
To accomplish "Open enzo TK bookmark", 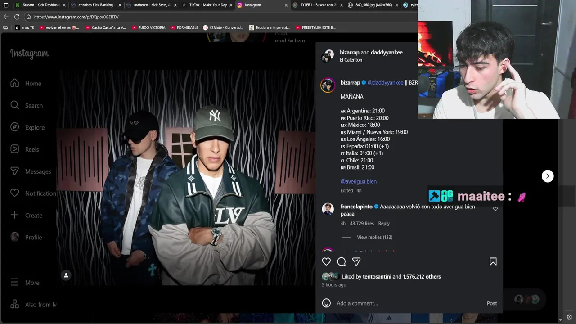I will pyautogui.click(x=25, y=27).
